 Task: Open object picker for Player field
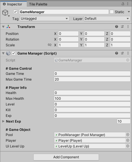[x=128, y=140]
